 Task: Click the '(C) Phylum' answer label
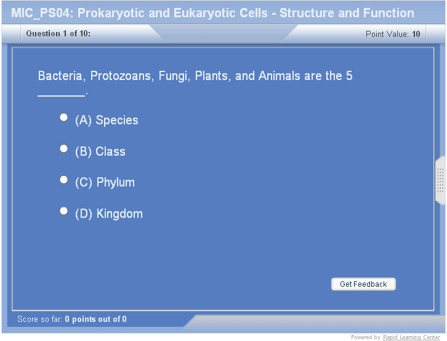click(x=105, y=183)
